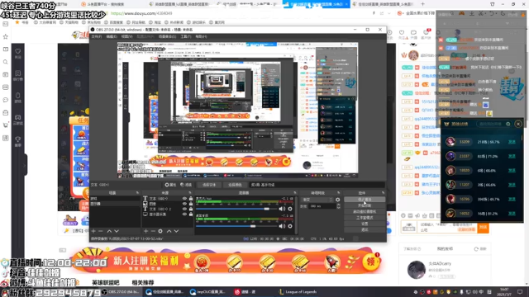The image size is (529, 297).
Task: Increase transition duration with stepper arrow
Action: click(x=338, y=205)
